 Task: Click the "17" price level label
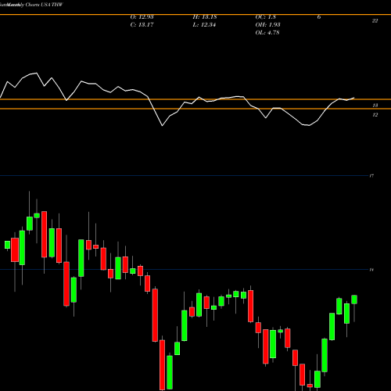tap(371, 176)
